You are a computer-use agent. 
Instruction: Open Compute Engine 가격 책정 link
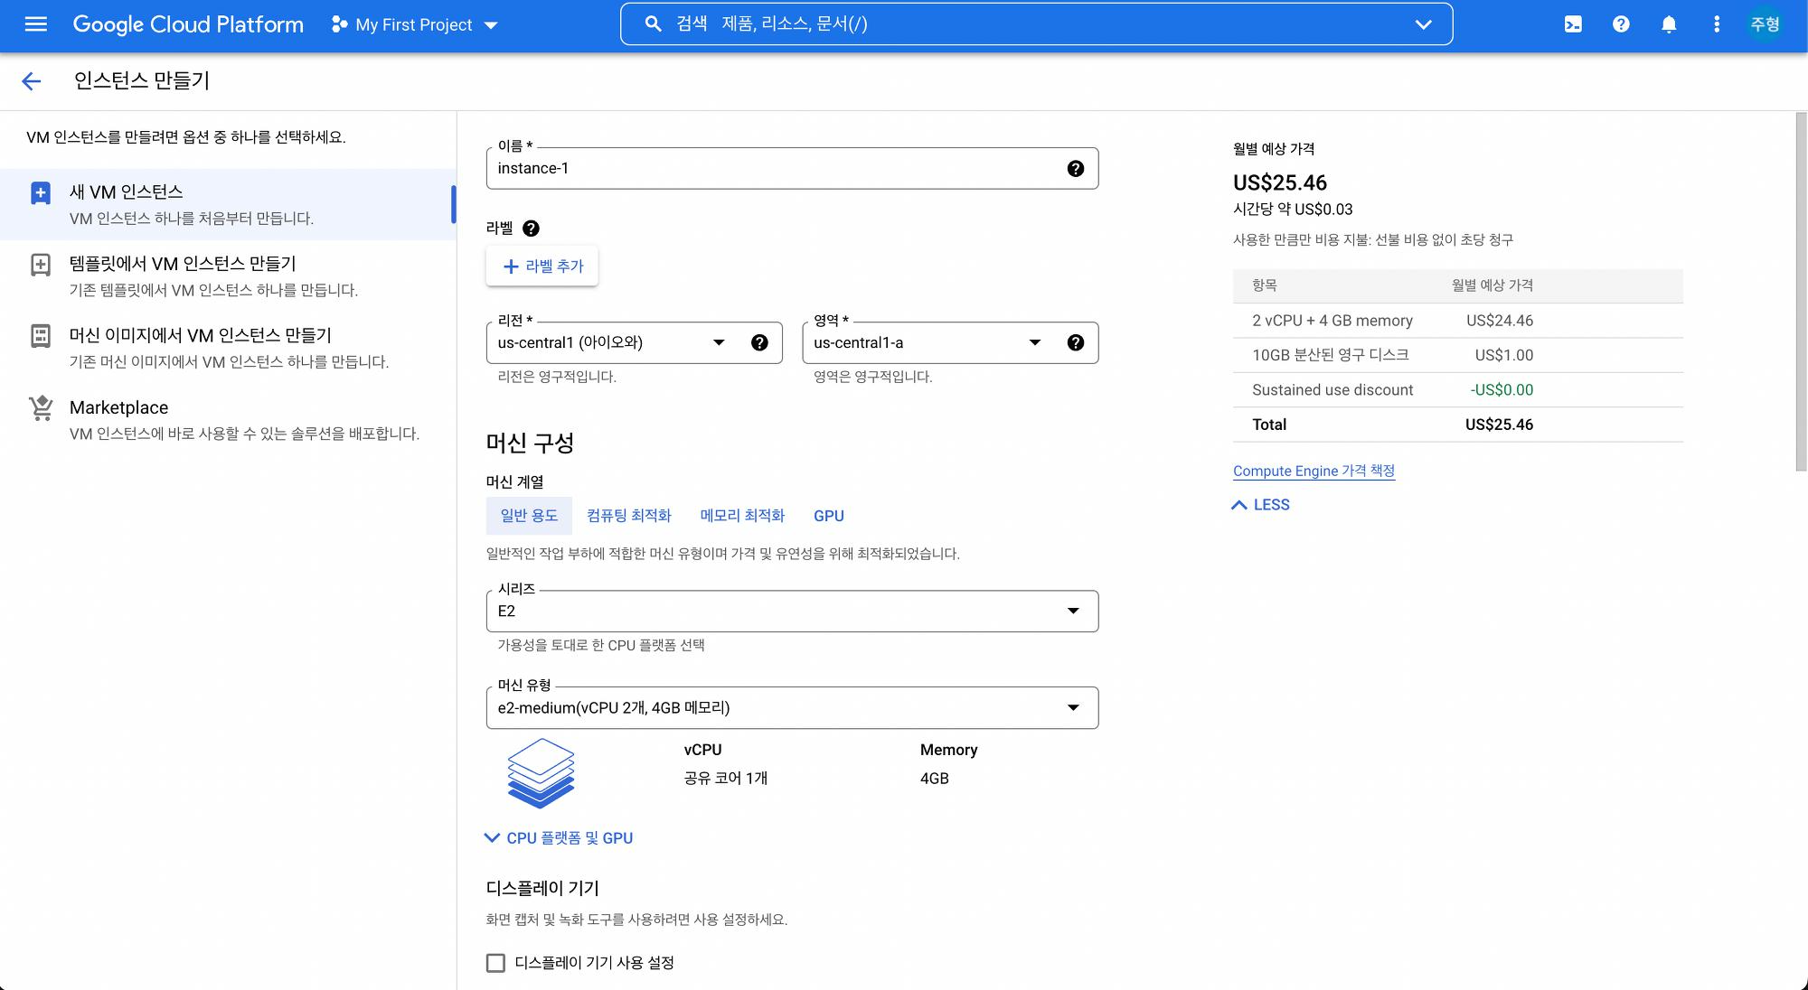pyautogui.click(x=1314, y=471)
